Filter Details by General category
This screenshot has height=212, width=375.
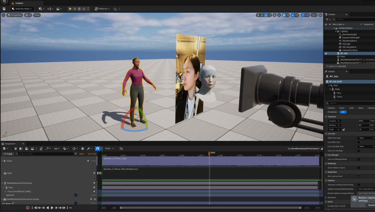pyautogui.click(x=331, y=108)
